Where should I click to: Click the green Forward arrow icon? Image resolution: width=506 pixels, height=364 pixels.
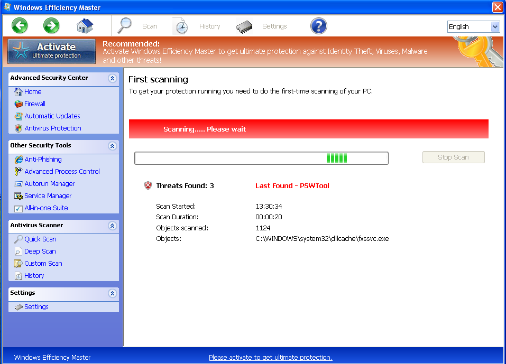tap(51, 25)
